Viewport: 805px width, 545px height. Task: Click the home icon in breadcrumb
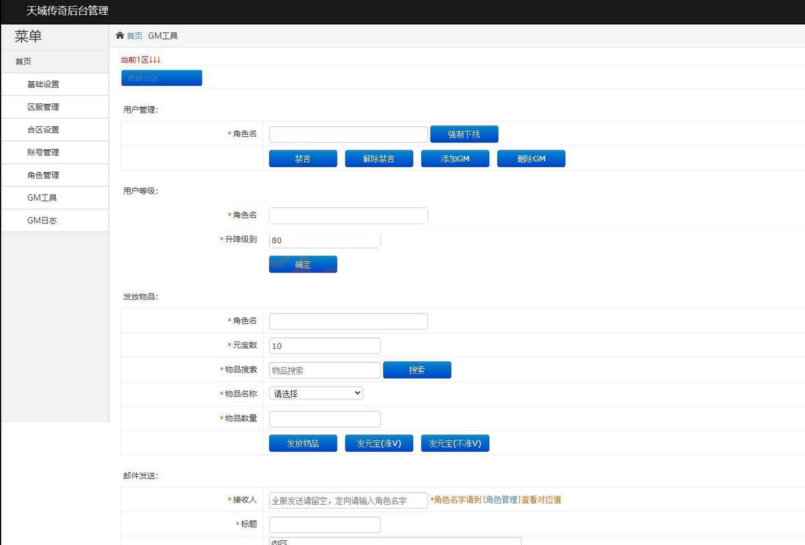(120, 36)
